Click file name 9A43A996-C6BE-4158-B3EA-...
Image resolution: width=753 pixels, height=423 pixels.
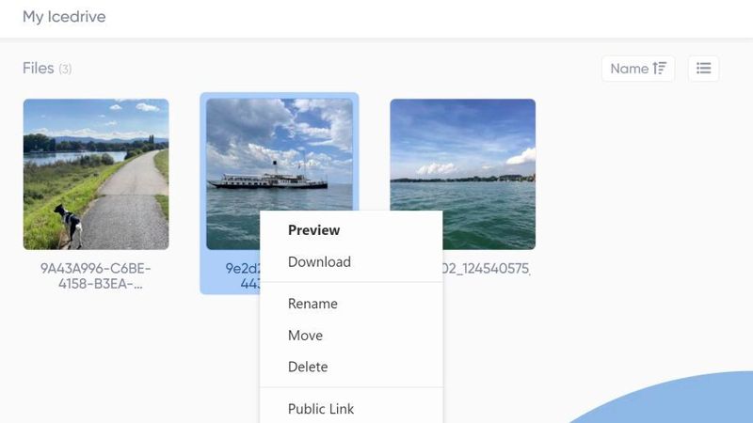pos(96,275)
